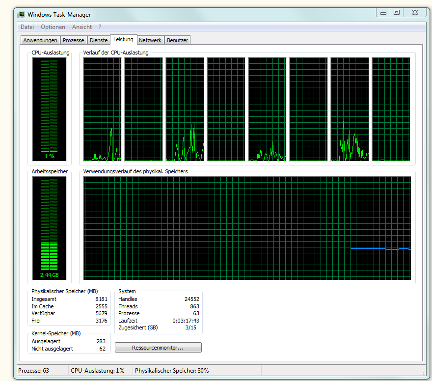Open the Ansicht menu
This screenshot has width=432, height=381.
point(82,27)
